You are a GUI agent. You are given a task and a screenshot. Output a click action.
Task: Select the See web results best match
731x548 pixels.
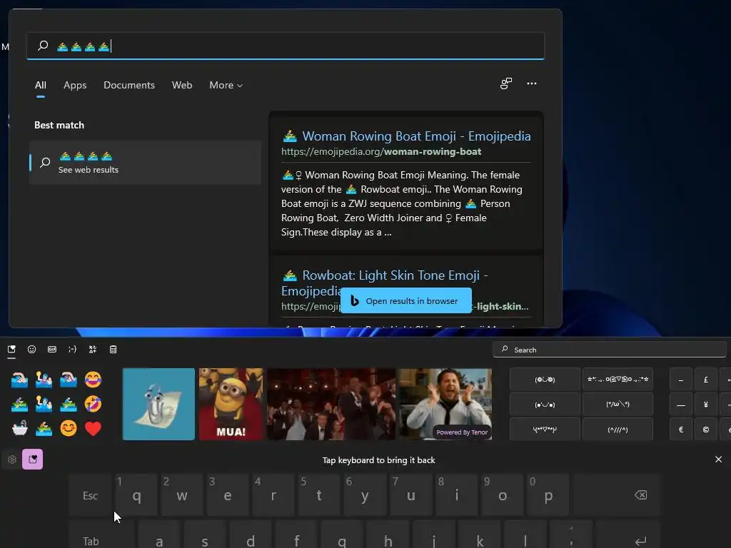(x=145, y=163)
